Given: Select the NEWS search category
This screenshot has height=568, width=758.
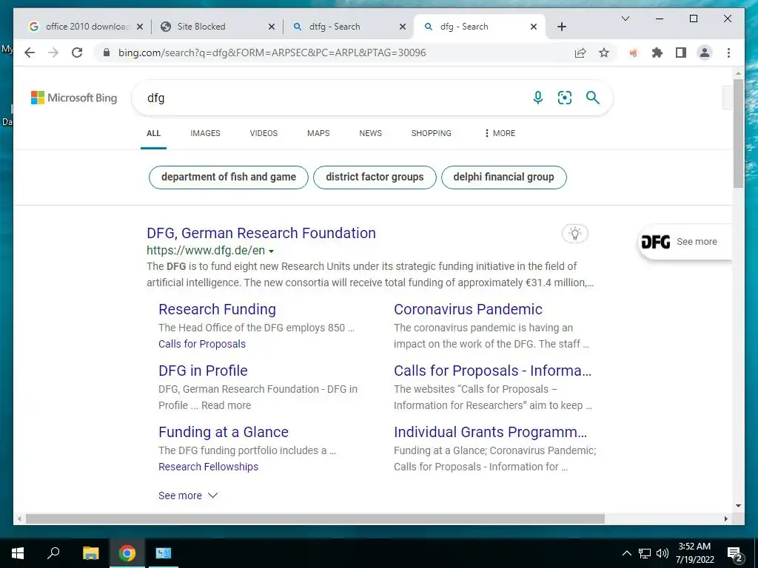Looking at the screenshot, I should (370, 133).
